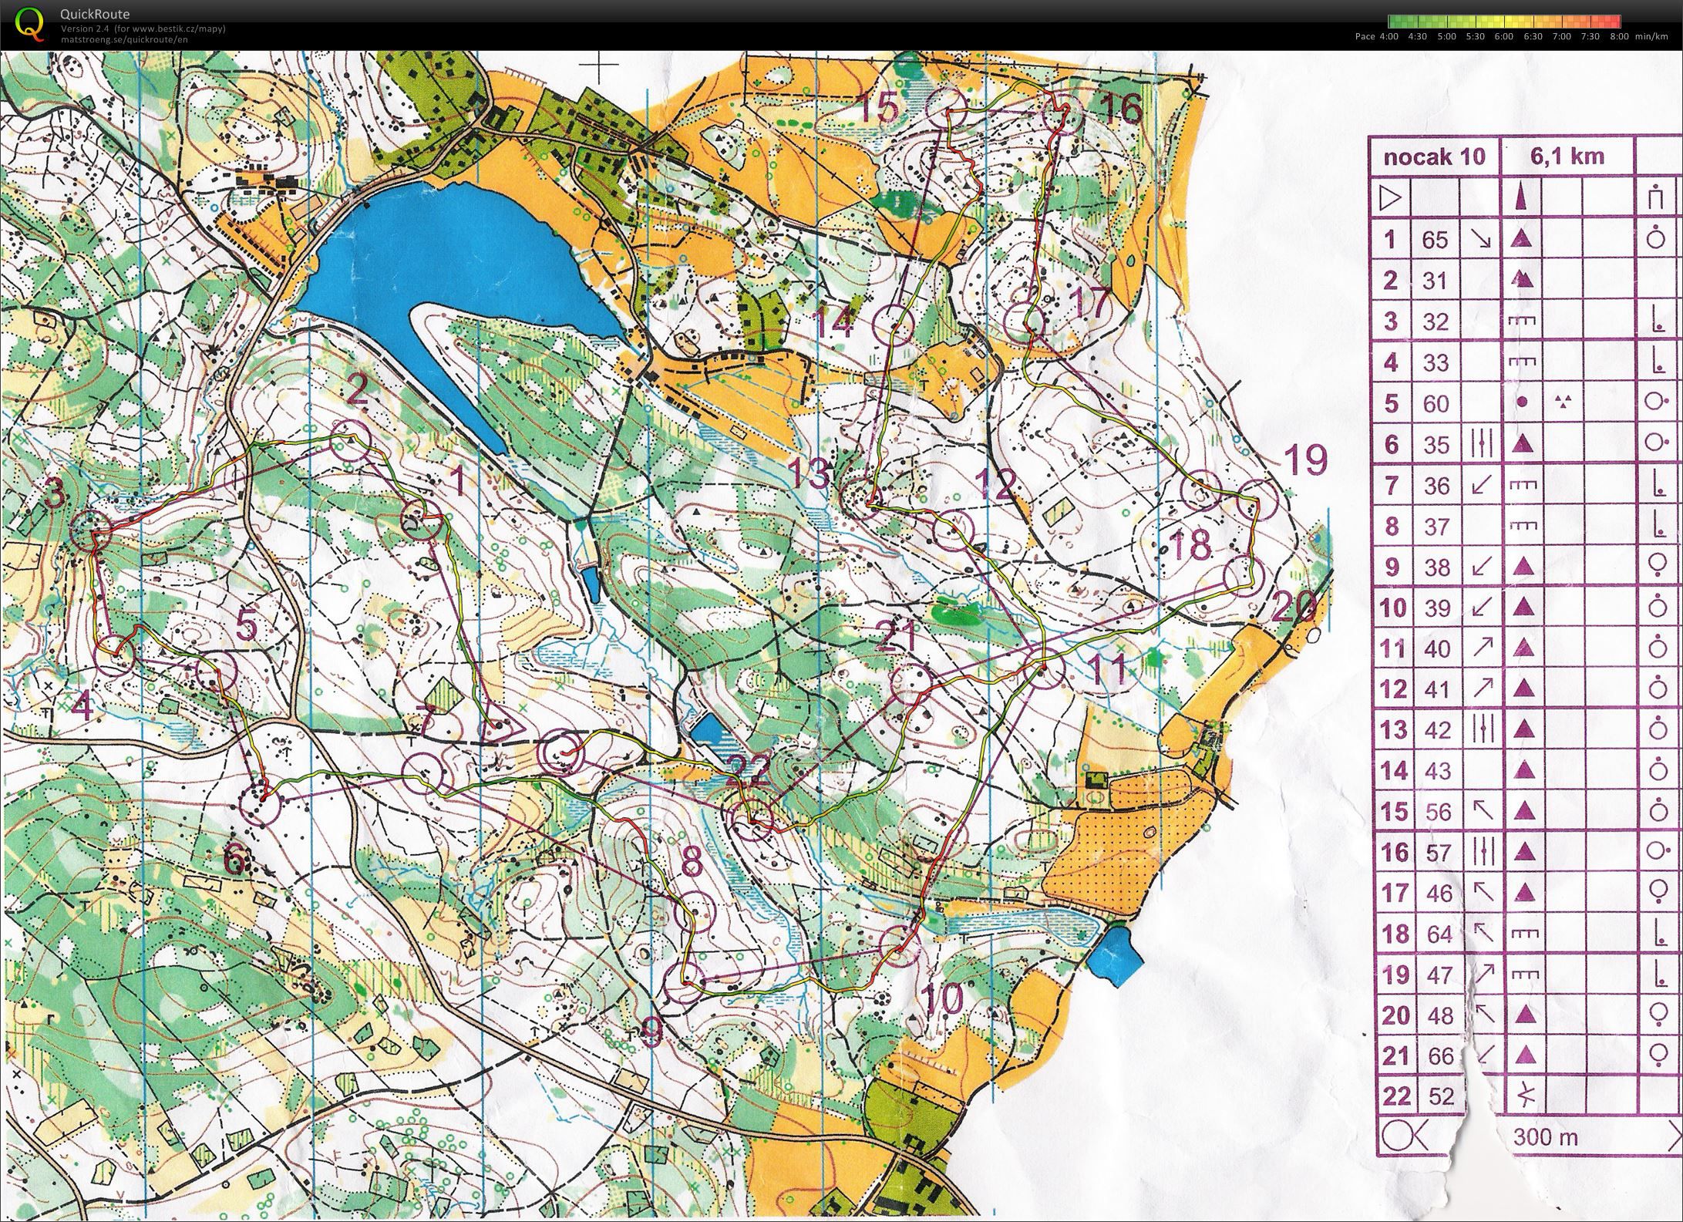Click the control 15 circle on the map
Viewport: 1683px width, 1222px height.
point(947,108)
